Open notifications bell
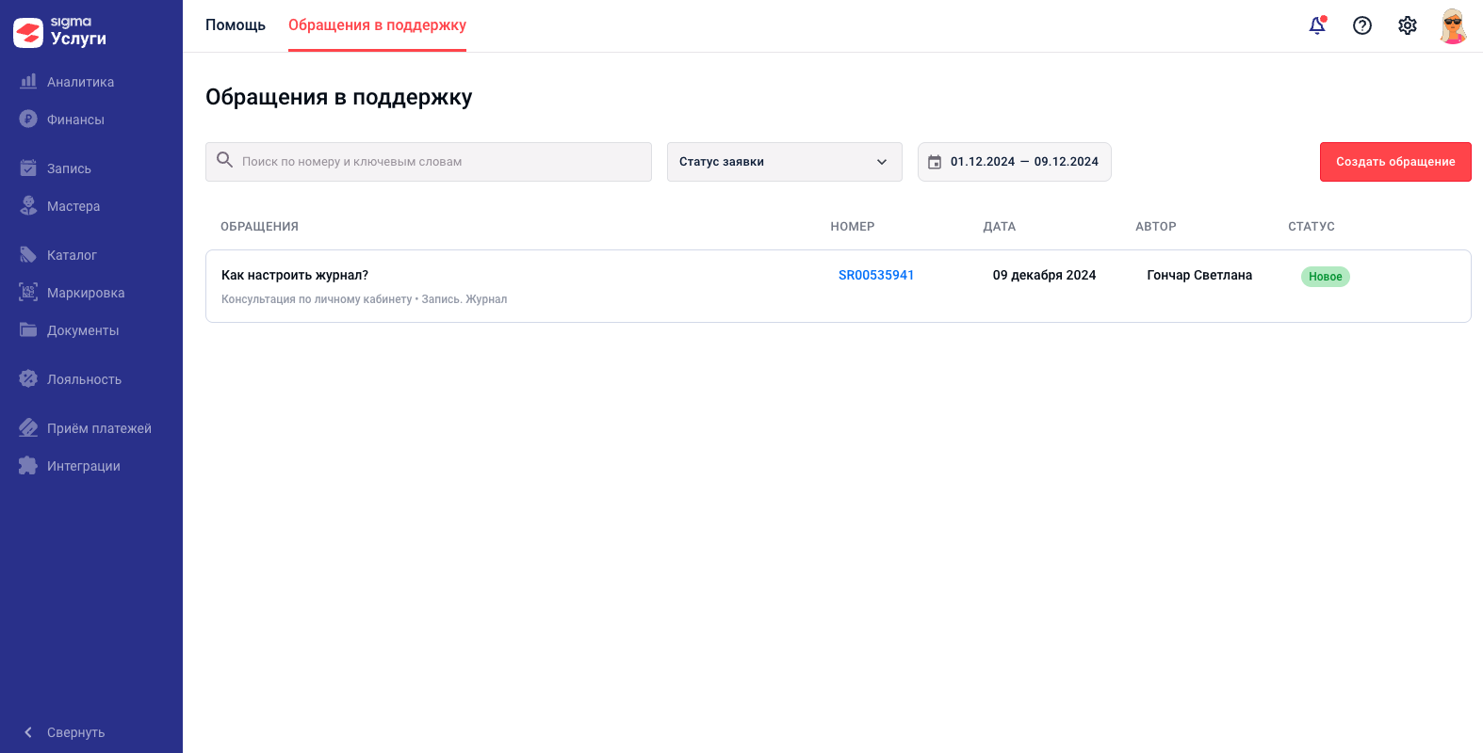Screen dimensions: 1483x753 coord(1317,25)
